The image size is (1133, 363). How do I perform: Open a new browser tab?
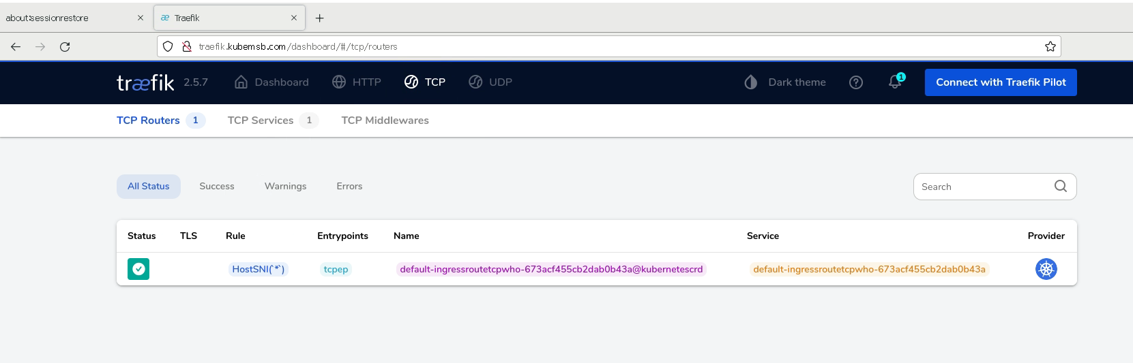[319, 18]
